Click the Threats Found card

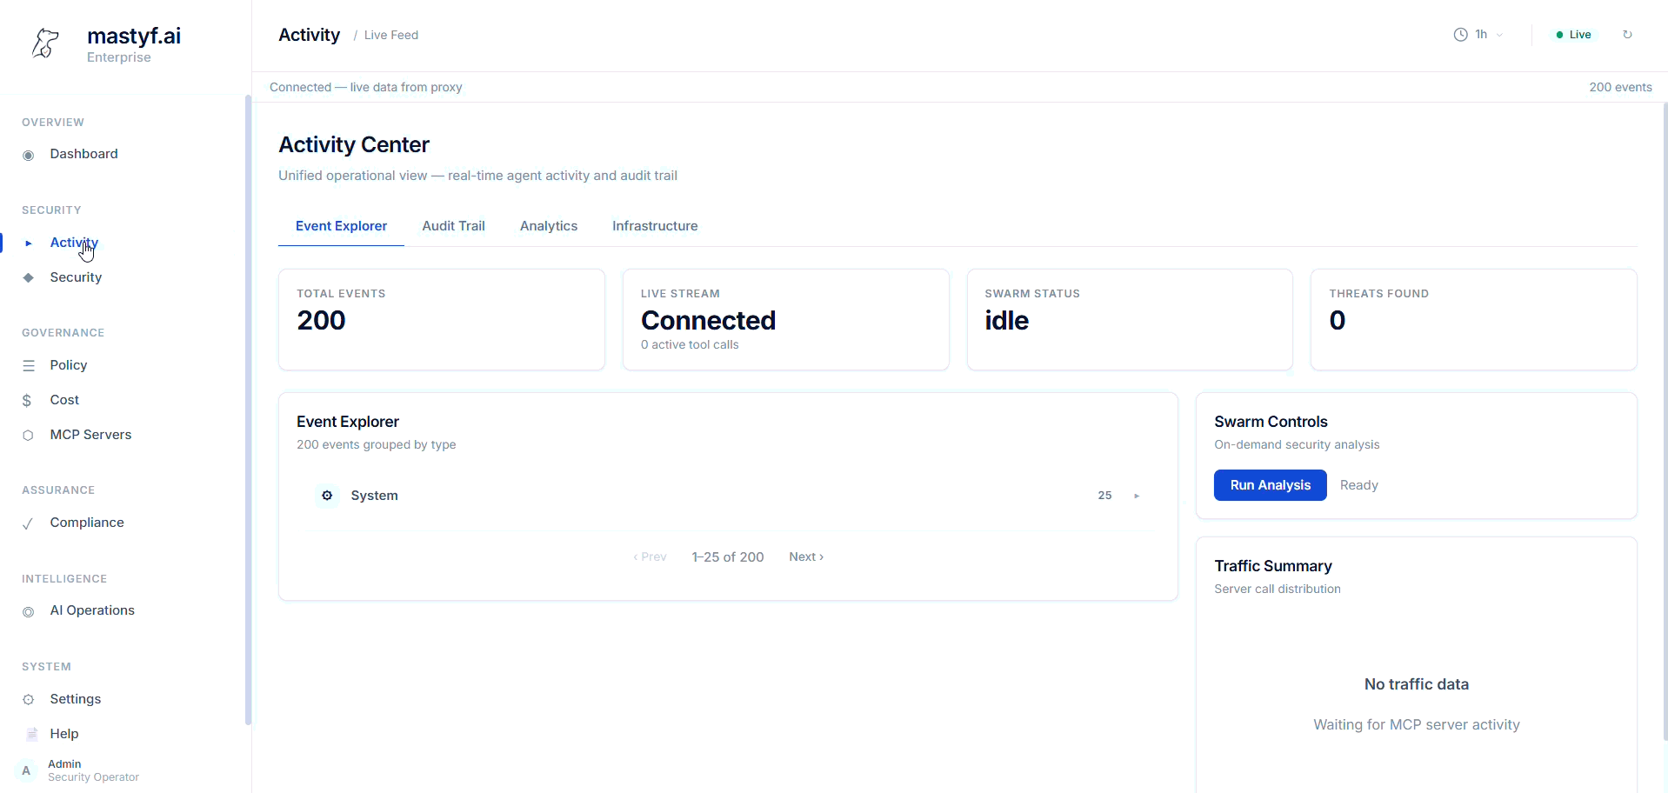1474,320
